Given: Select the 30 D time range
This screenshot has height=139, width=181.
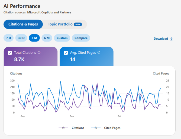Looking at the screenshot, I should [x=21, y=38].
